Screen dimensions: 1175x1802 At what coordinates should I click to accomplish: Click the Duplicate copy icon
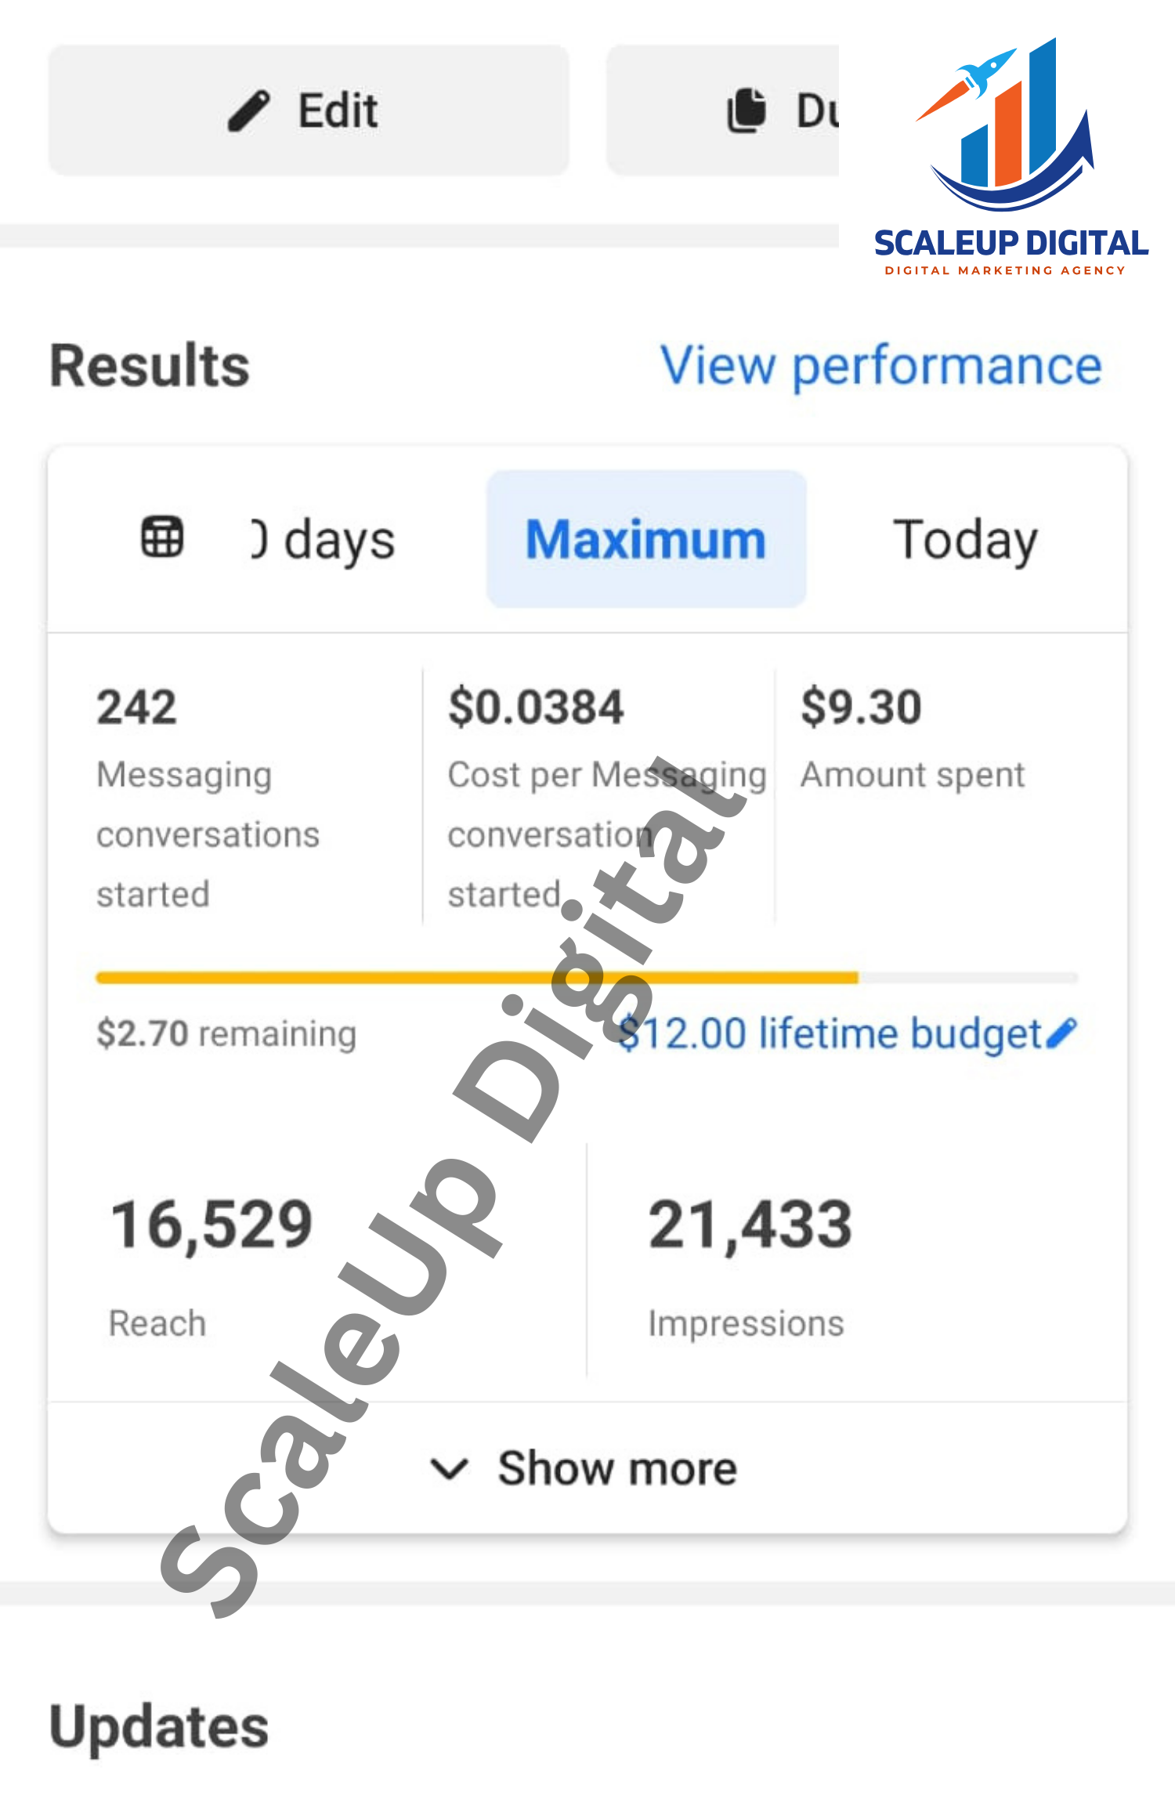747,110
